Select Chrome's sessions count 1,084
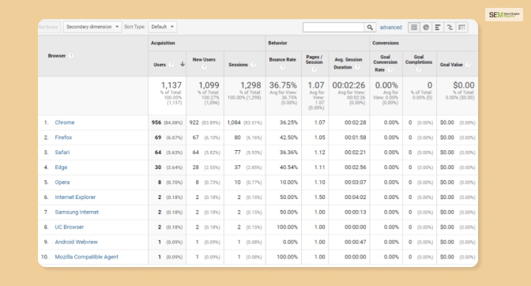Image resolution: width=531 pixels, height=286 pixels. click(x=234, y=122)
